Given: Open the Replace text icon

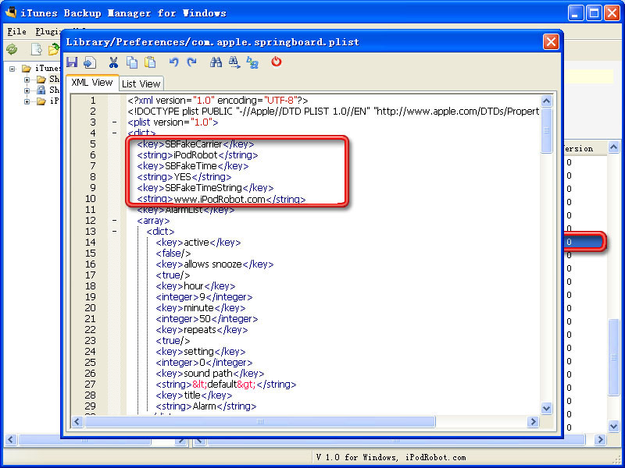Looking at the screenshot, I should point(252,62).
